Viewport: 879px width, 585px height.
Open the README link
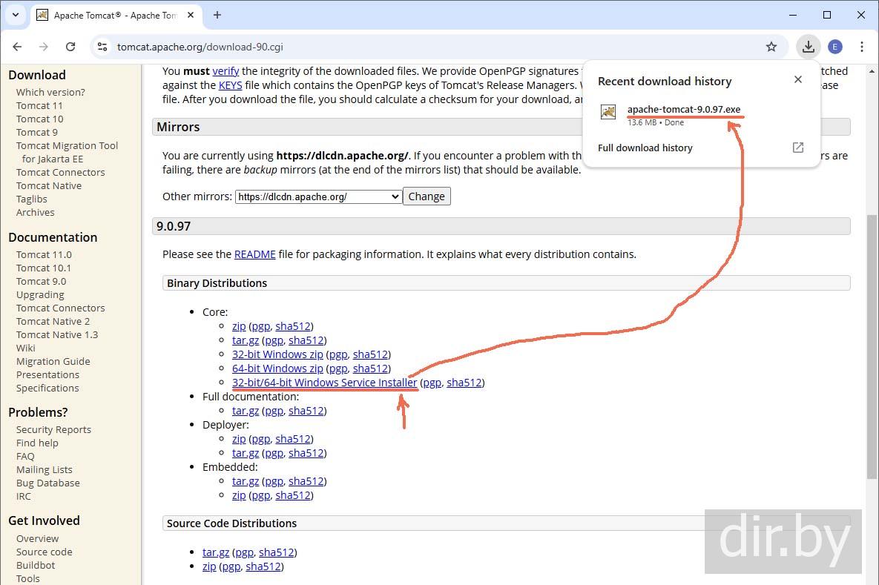coord(254,254)
